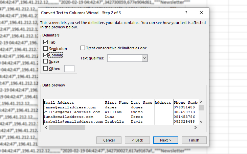Toggle Treat consecutive delimiters as one
The width and height of the screenshot is (247, 154).
83,48
